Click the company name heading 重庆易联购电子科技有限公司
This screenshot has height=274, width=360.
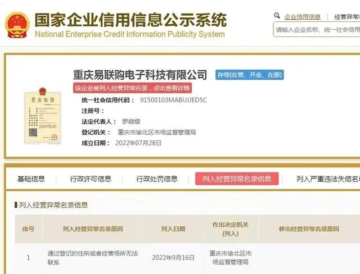pyautogui.click(x=140, y=75)
